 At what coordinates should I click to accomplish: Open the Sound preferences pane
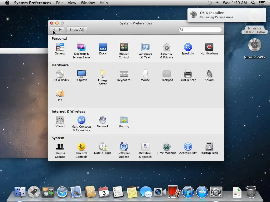pyautogui.click(x=209, y=75)
